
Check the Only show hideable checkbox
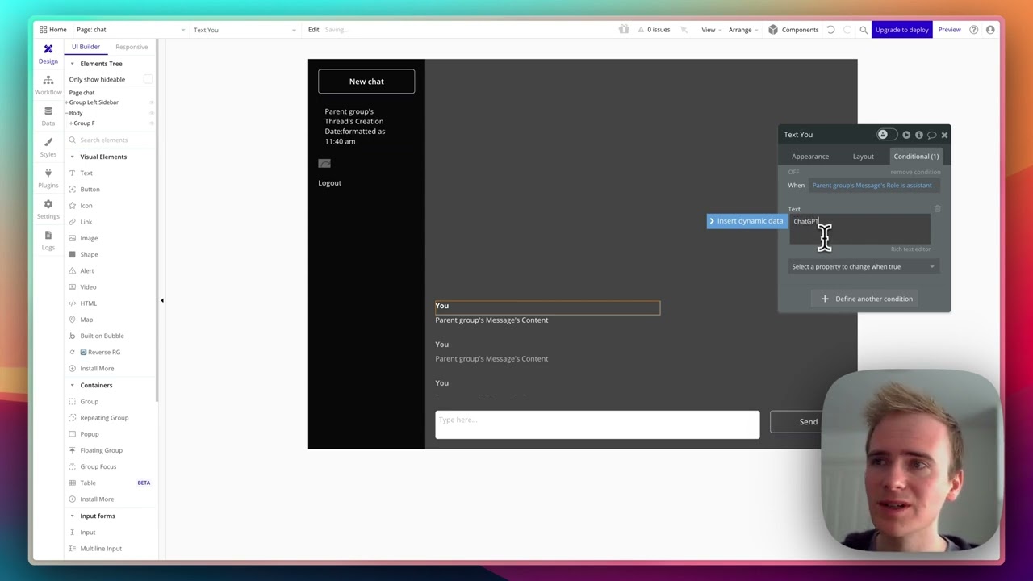tap(148, 79)
